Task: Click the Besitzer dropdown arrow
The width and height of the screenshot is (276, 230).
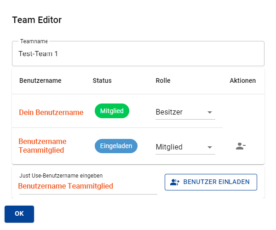Action: click(209, 112)
